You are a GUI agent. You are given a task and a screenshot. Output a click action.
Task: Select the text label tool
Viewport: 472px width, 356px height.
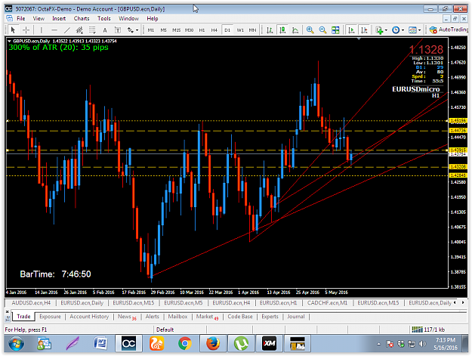pyautogui.click(x=117, y=29)
